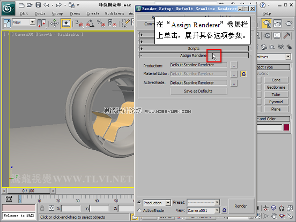Click the selection lock toggle icon
The image size is (296, 222).
click(42, 208)
